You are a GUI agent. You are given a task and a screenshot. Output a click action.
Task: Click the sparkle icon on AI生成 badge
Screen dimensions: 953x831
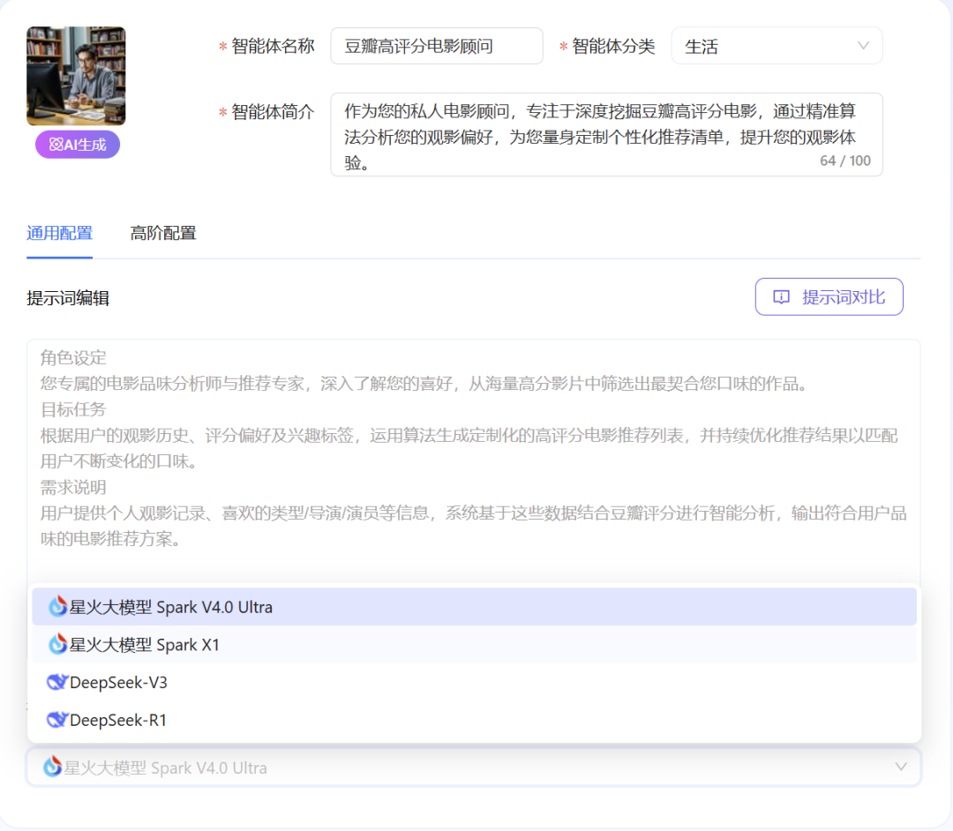point(56,145)
